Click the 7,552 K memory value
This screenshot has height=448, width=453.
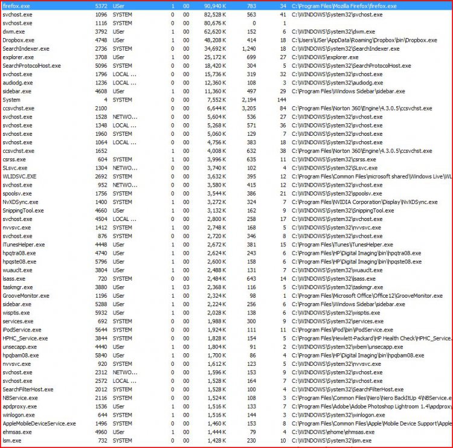pos(217,100)
